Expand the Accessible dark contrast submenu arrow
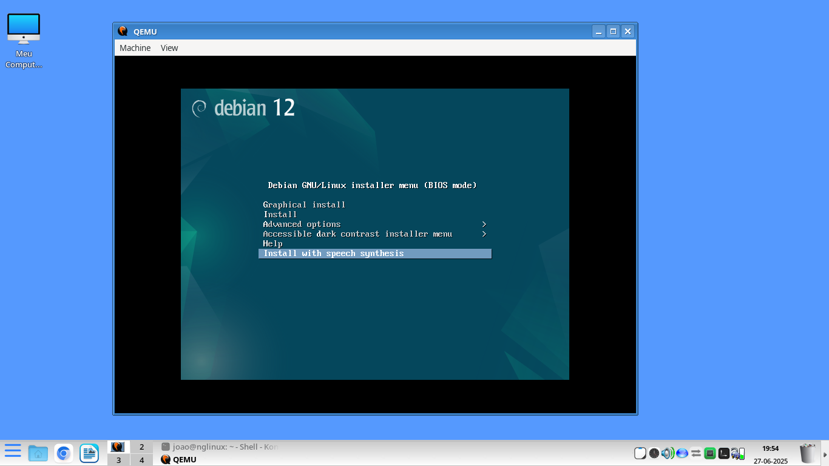Screen dimensions: 829x466 (484, 234)
